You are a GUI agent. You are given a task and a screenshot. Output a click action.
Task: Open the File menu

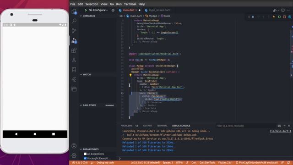pyautogui.click(x=73, y=4)
